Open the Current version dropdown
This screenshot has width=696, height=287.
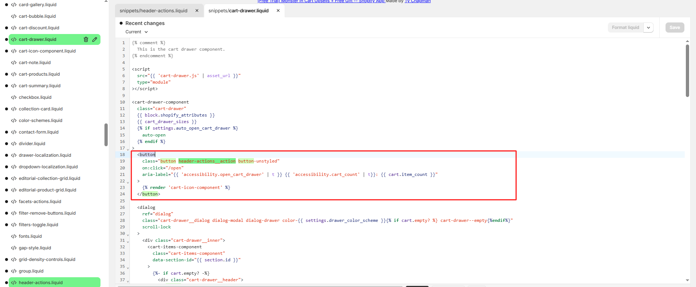[137, 32]
